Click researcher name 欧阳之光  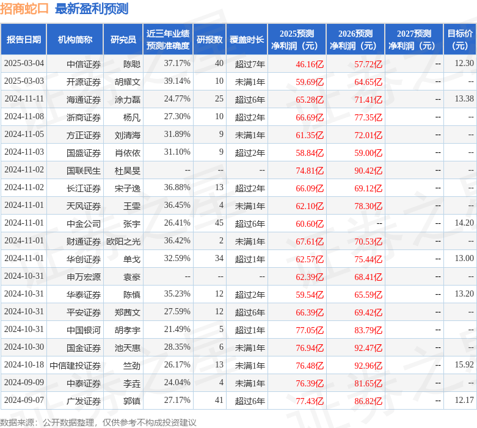[123, 242]
